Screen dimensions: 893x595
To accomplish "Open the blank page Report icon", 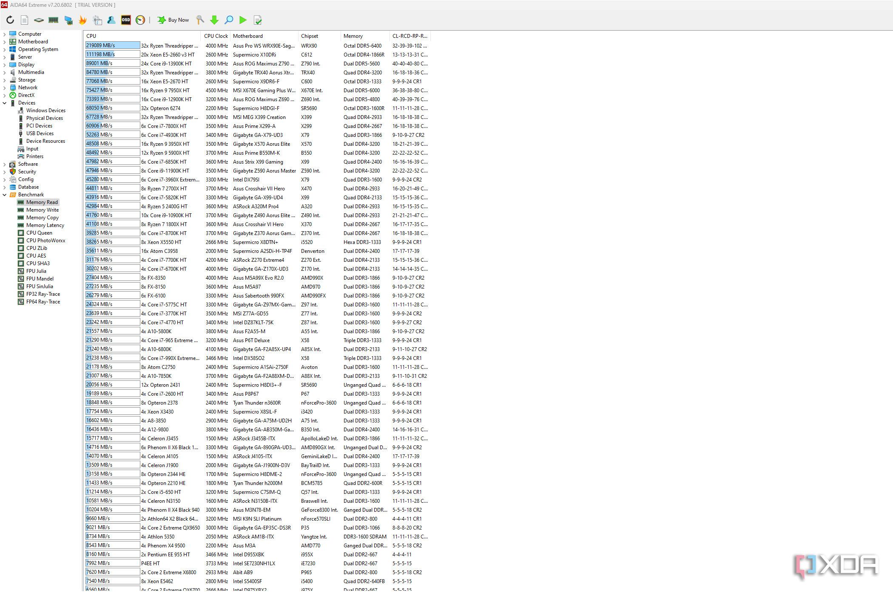I will (x=25, y=20).
